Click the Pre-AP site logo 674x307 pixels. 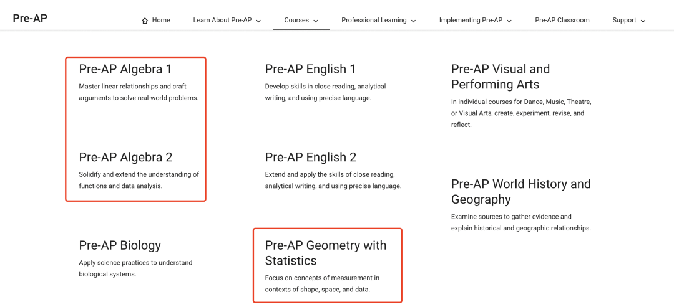point(30,19)
